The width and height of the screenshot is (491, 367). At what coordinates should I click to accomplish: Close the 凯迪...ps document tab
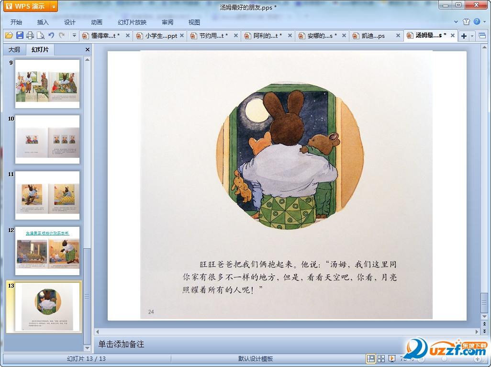398,36
